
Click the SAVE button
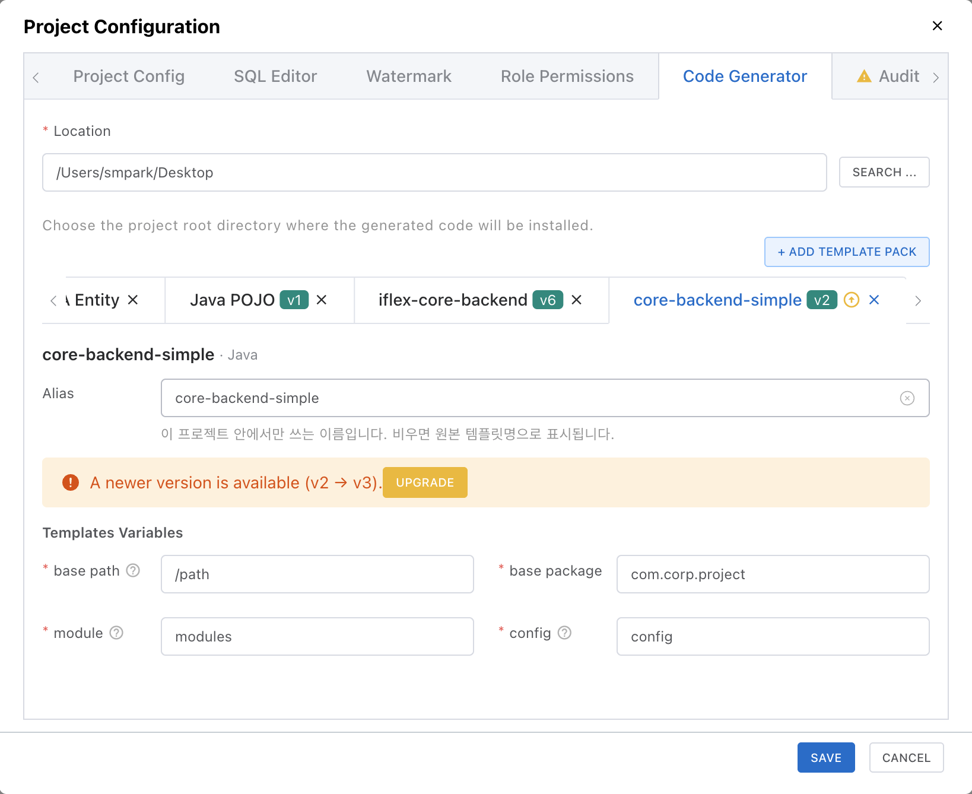[826, 758]
